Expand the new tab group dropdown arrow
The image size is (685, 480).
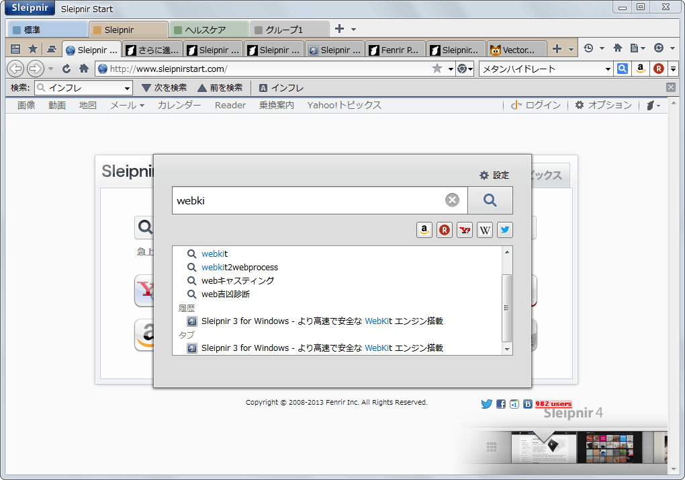coord(353,30)
